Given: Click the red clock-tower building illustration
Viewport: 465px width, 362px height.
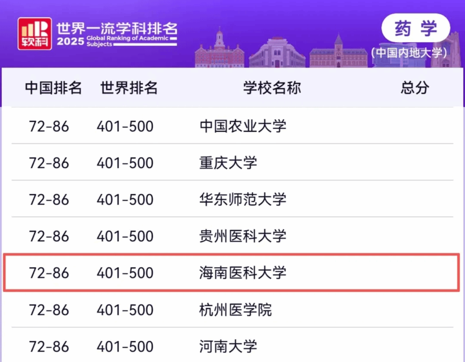Looking at the screenshot, I should [x=219, y=51].
